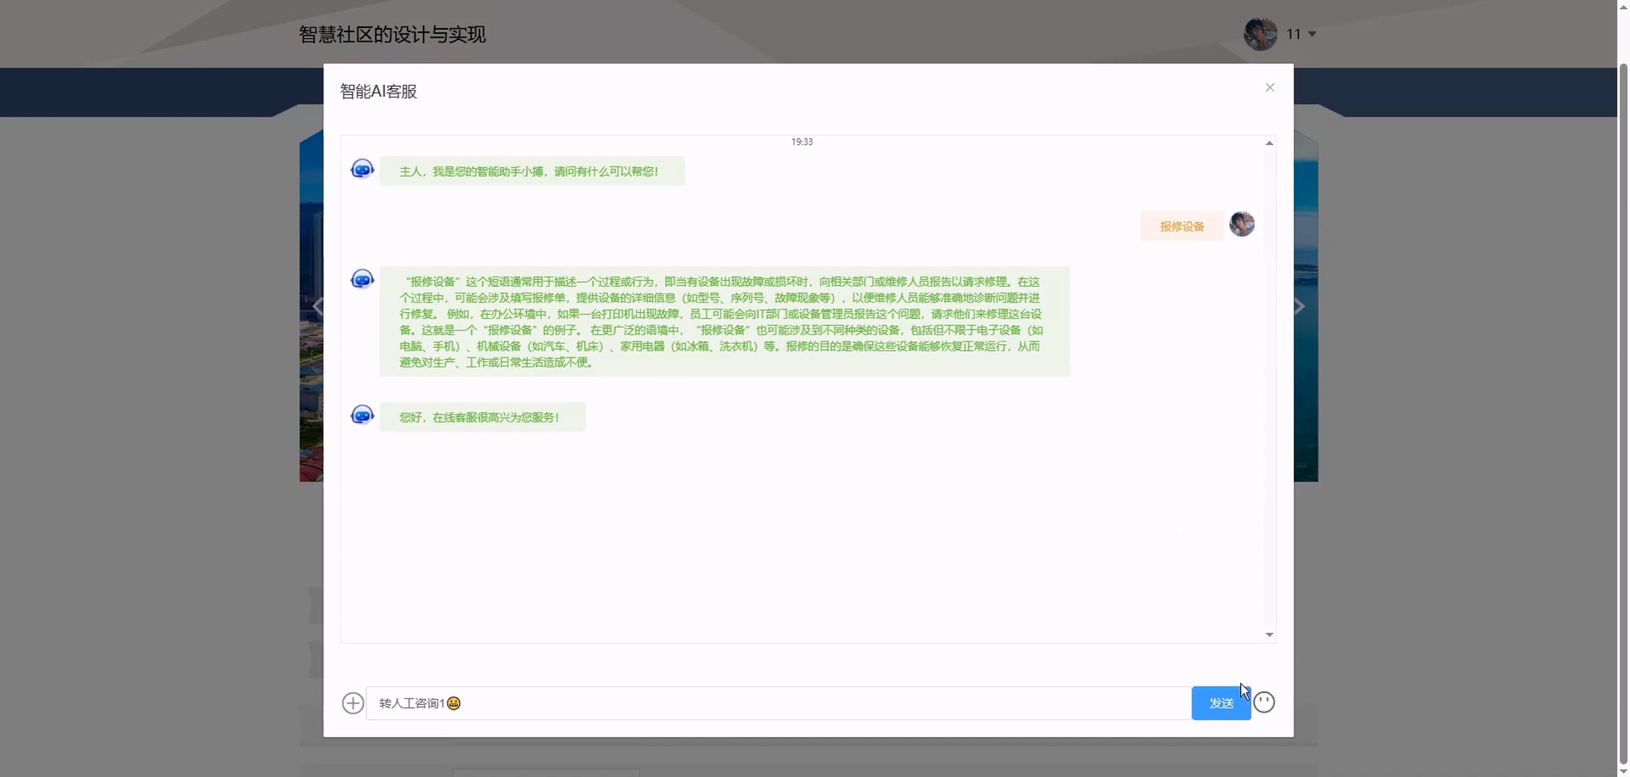The width and height of the screenshot is (1630, 777).
Task: Click the user avatar beside 报修设备 bubble
Action: tap(1241, 224)
